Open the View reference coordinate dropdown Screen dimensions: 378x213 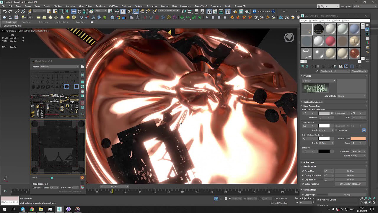(x=101, y=11)
